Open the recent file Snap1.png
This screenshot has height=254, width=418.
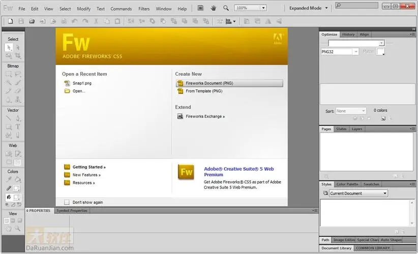pyautogui.click(x=82, y=83)
